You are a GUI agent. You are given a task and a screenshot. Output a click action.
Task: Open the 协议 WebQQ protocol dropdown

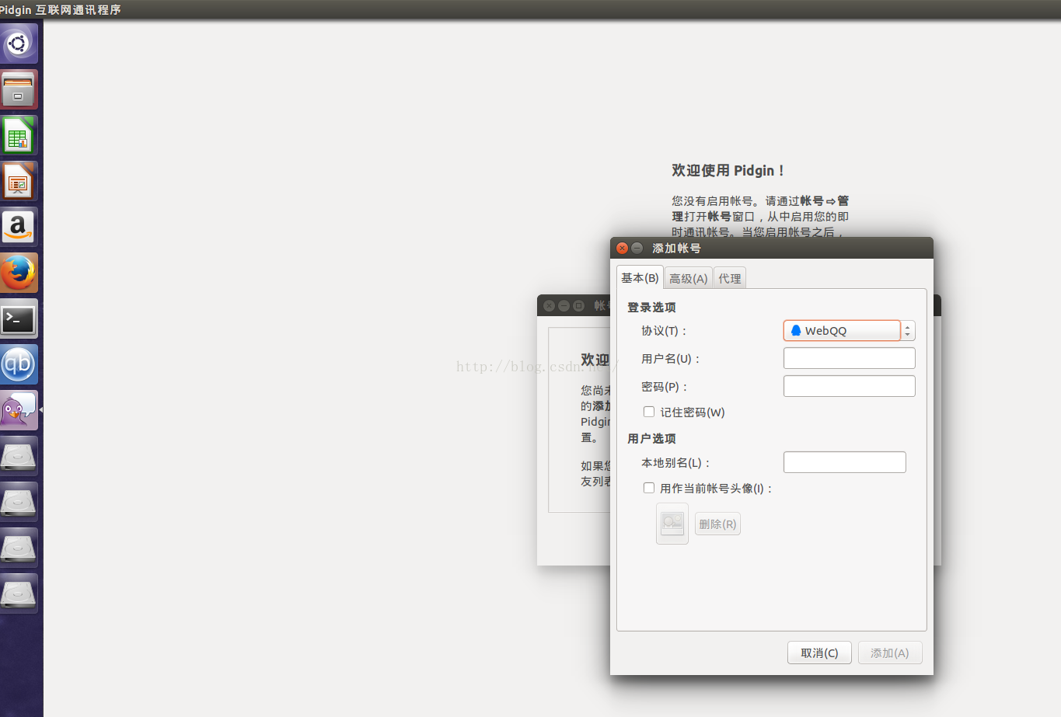(x=849, y=330)
